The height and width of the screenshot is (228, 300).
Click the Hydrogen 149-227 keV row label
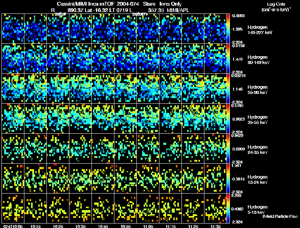260,30
